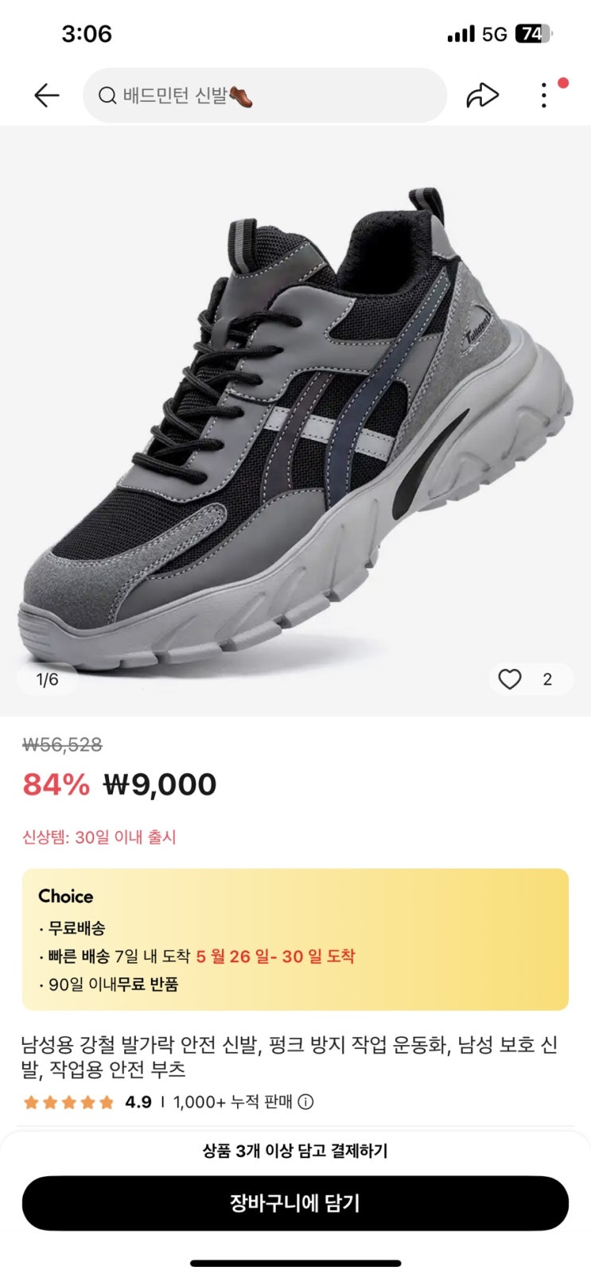
Task: Tap the gray safety shoe product image
Action: 295,421
